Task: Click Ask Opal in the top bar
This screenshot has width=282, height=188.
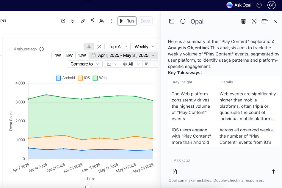Action: (x=239, y=5)
